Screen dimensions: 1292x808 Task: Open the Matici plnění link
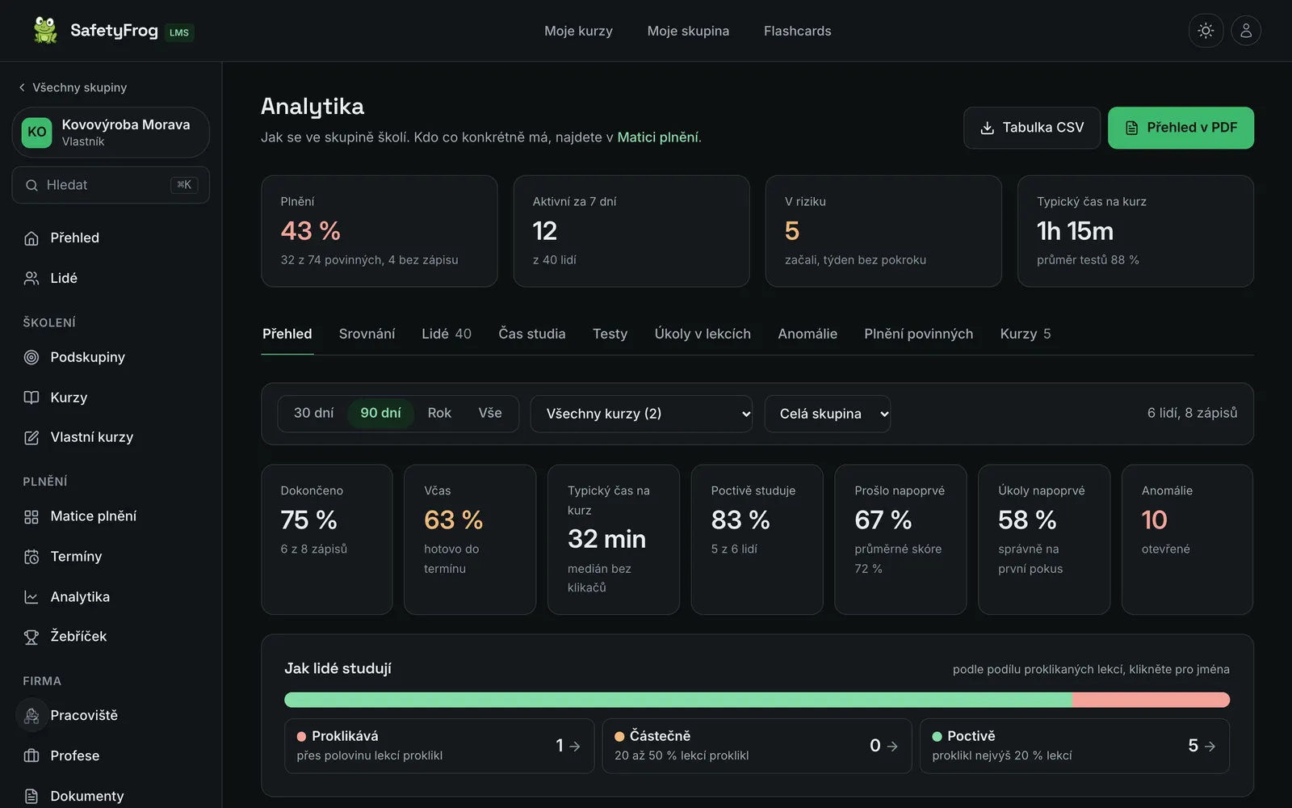[x=658, y=137]
